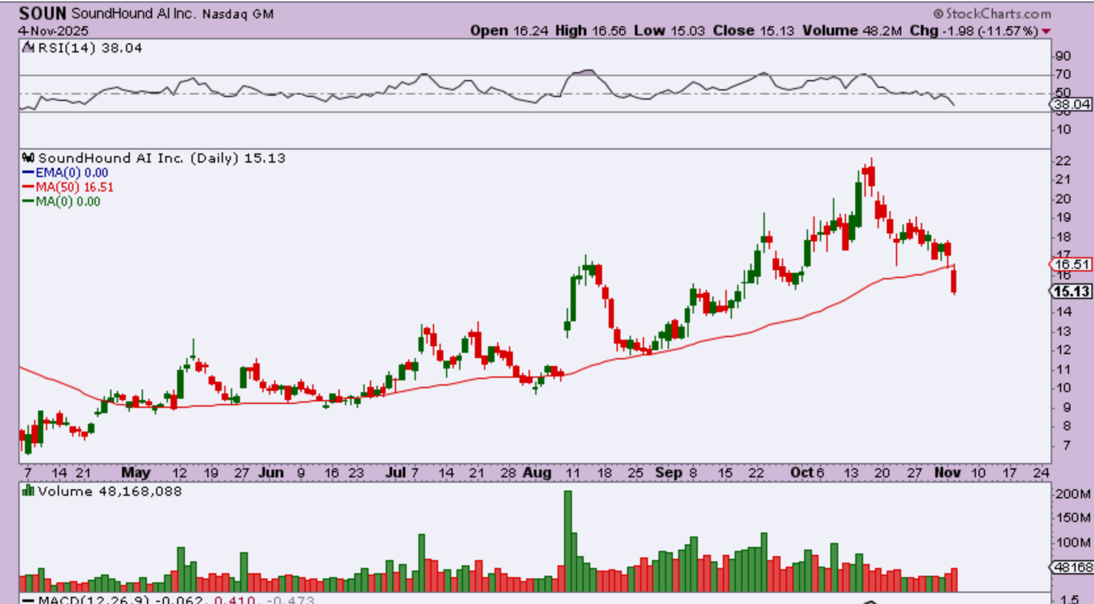The height and width of the screenshot is (604, 1094).
Task: Click the 200M volume axis label
Action: click(1072, 494)
